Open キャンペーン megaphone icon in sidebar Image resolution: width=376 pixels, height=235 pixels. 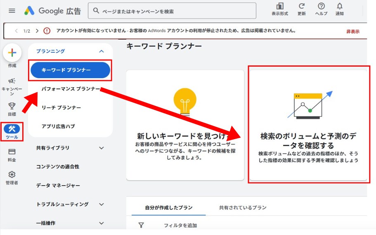[x=12, y=81]
